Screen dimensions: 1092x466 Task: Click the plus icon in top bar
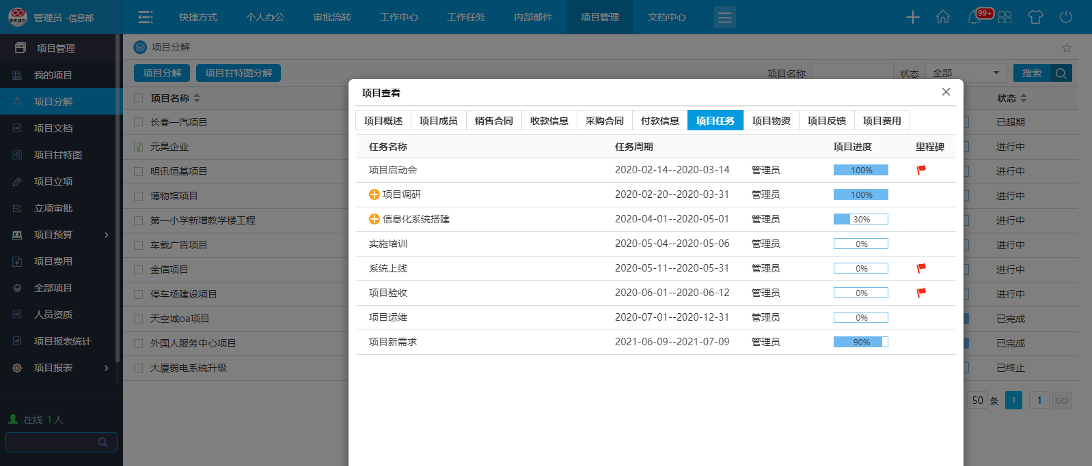(913, 17)
